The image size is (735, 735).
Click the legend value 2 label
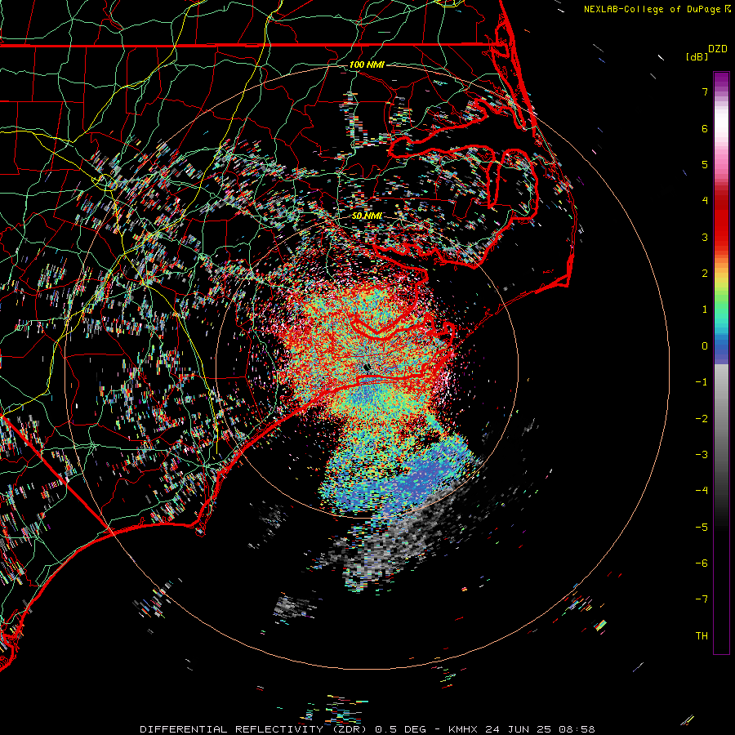[x=705, y=274]
